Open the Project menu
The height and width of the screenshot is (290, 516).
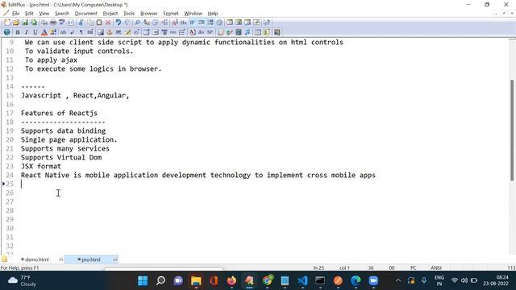[110, 14]
